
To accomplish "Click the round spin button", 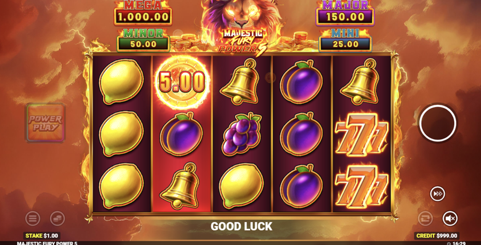I will (x=437, y=123).
